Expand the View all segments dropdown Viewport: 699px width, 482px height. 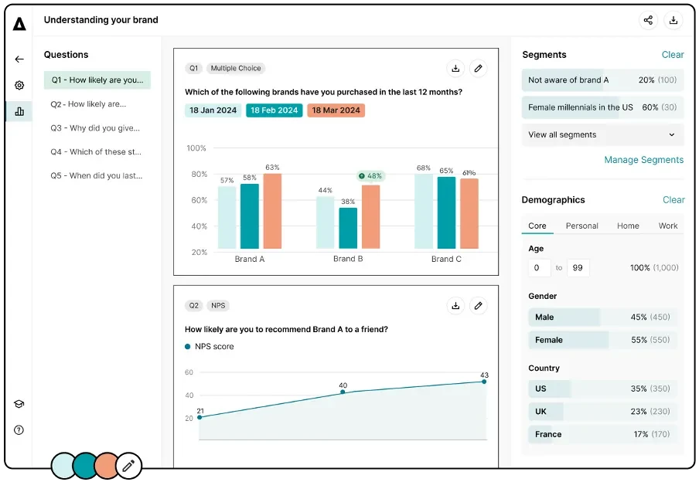pos(602,134)
